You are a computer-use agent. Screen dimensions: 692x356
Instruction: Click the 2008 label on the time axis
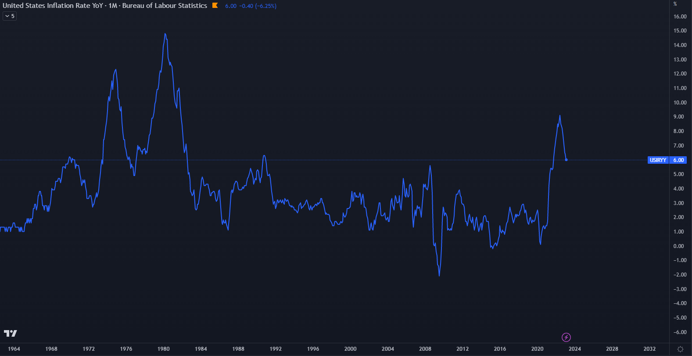coord(425,349)
